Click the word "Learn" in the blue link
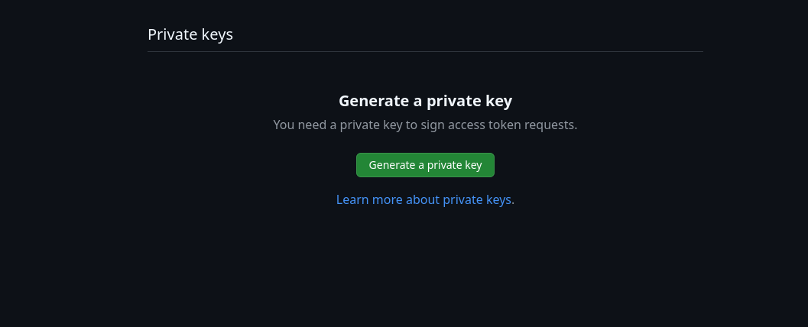Viewport: 808px width, 327px height. [354, 200]
